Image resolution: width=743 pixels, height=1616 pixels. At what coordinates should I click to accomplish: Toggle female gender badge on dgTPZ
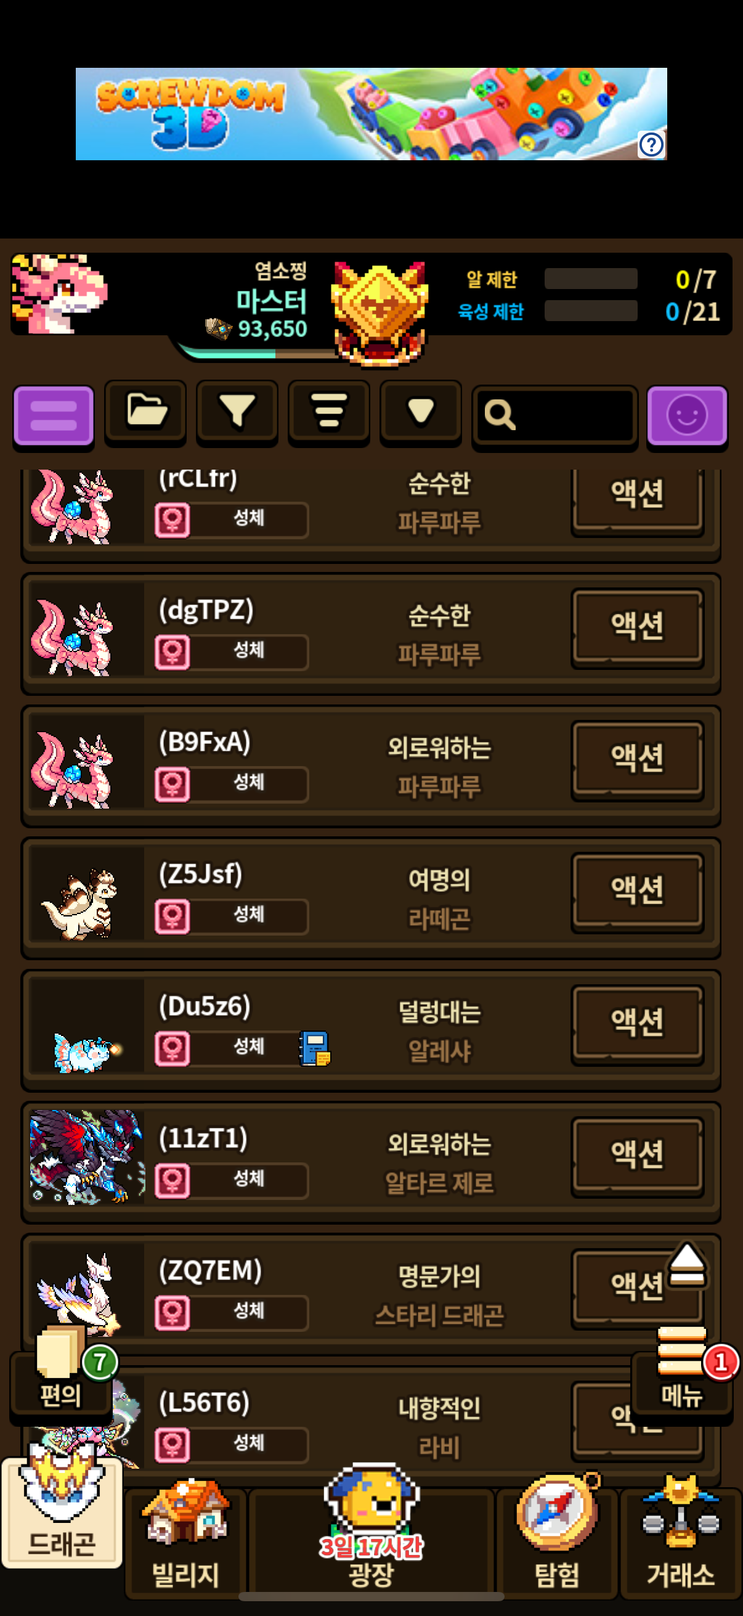point(173,652)
